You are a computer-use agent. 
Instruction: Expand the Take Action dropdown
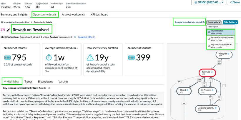[230, 22]
